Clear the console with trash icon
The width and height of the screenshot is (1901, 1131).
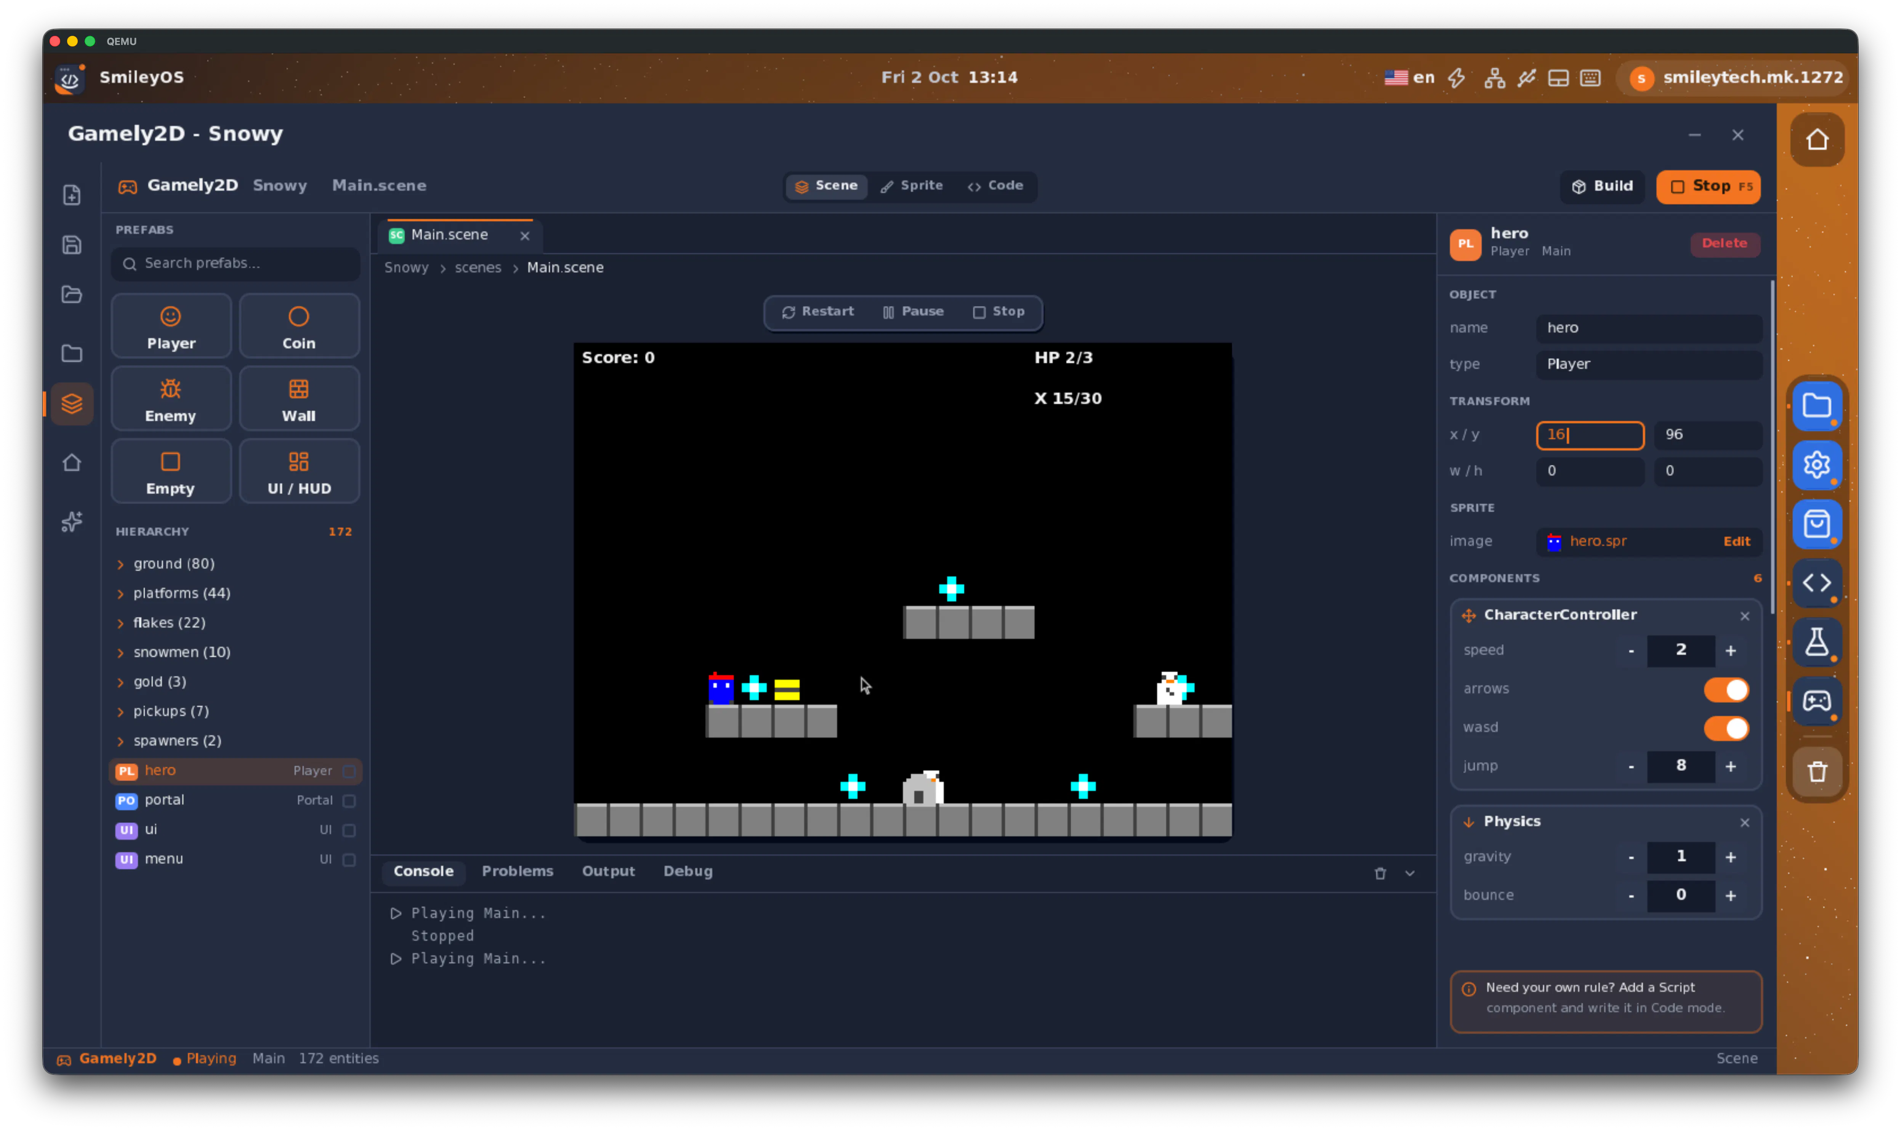click(1380, 873)
